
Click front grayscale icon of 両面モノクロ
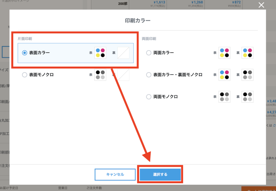225,97
